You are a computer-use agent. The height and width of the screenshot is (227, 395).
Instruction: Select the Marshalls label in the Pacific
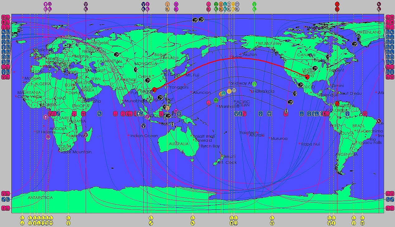229,106
